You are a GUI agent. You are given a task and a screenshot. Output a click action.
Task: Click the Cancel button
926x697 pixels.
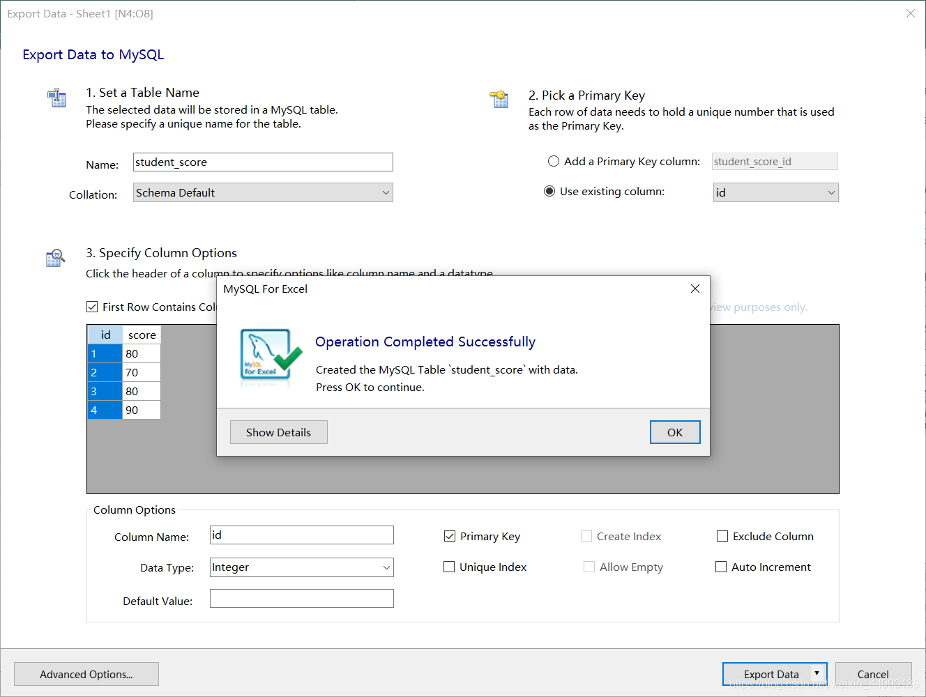coord(873,674)
